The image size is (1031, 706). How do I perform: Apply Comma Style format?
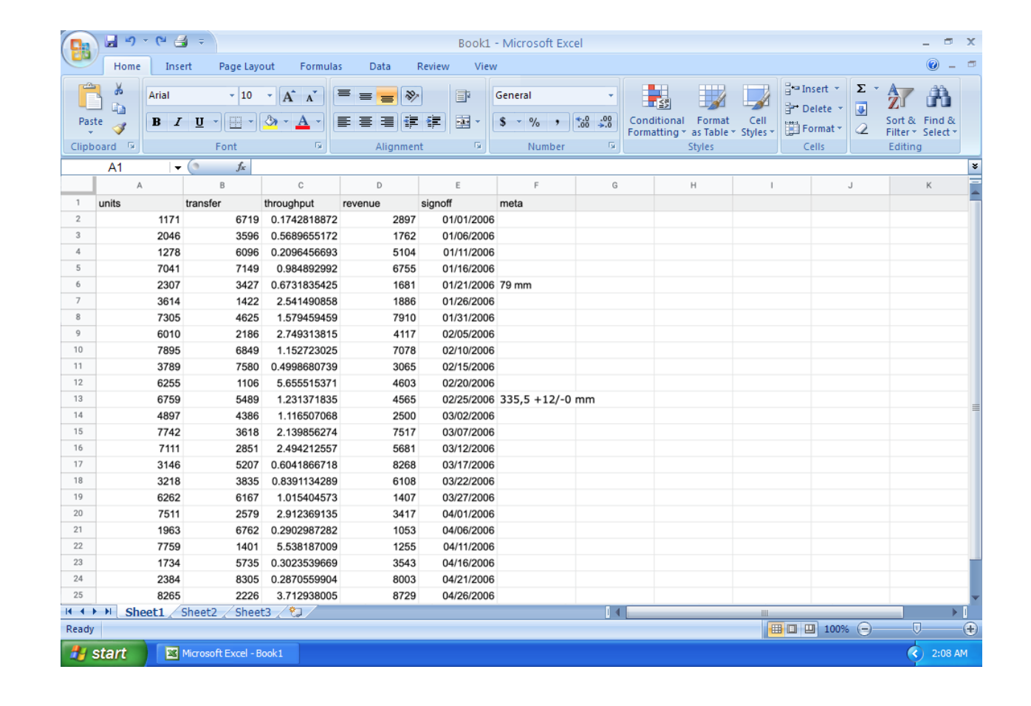pos(557,122)
